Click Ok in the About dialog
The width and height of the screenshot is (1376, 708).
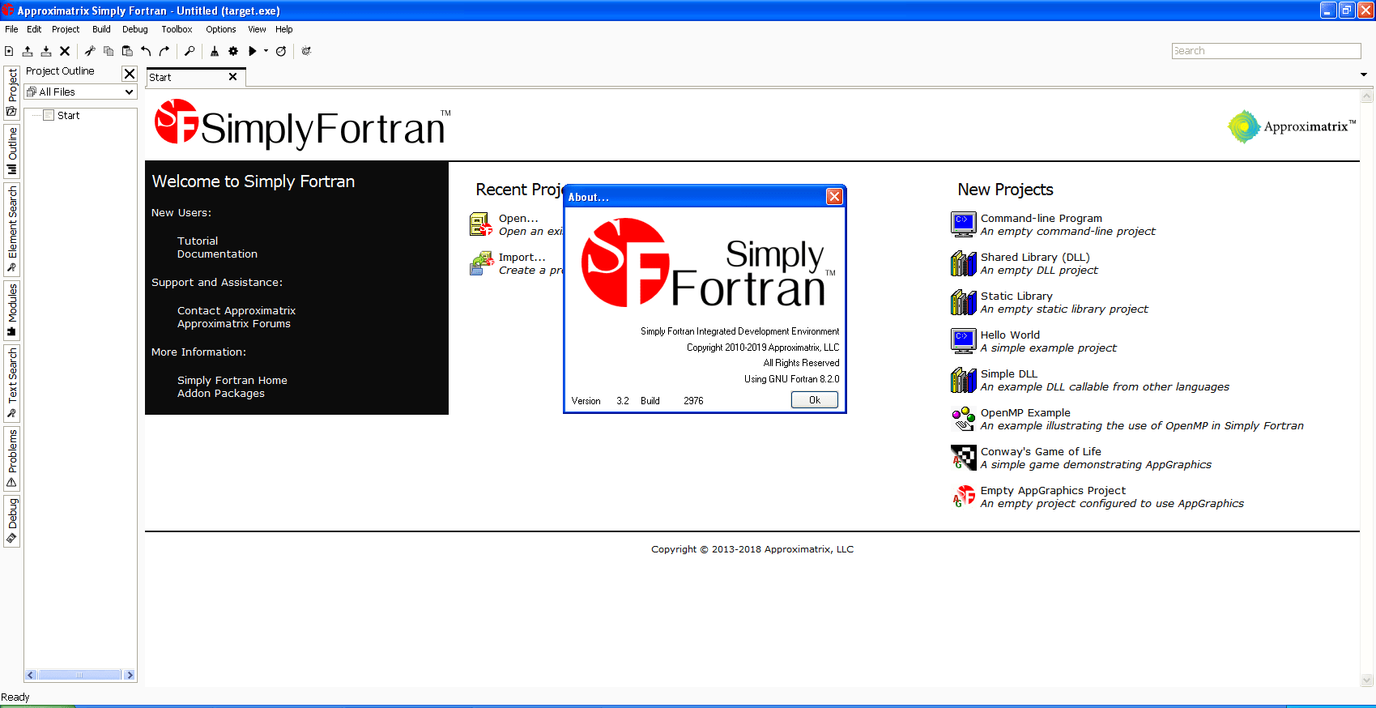pyautogui.click(x=815, y=400)
